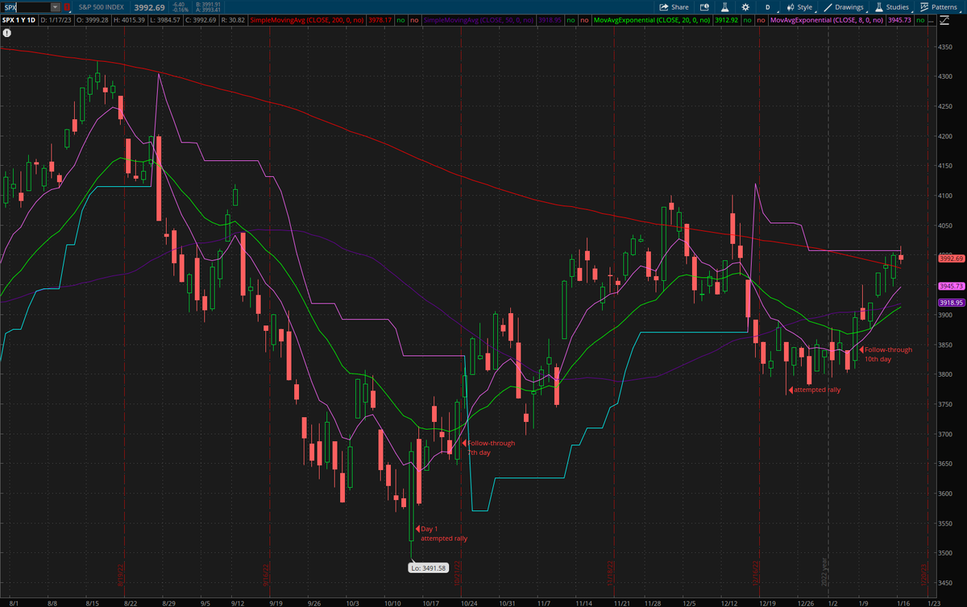Open the Style menu
This screenshot has height=607, width=967.
tap(799, 6)
